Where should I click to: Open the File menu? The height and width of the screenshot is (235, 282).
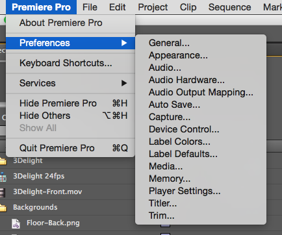(x=90, y=7)
